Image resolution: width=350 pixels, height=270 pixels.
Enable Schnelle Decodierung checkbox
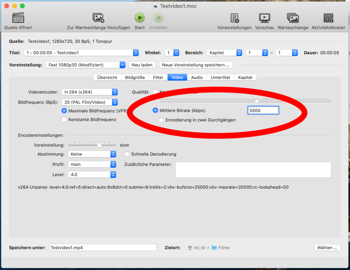(127, 154)
